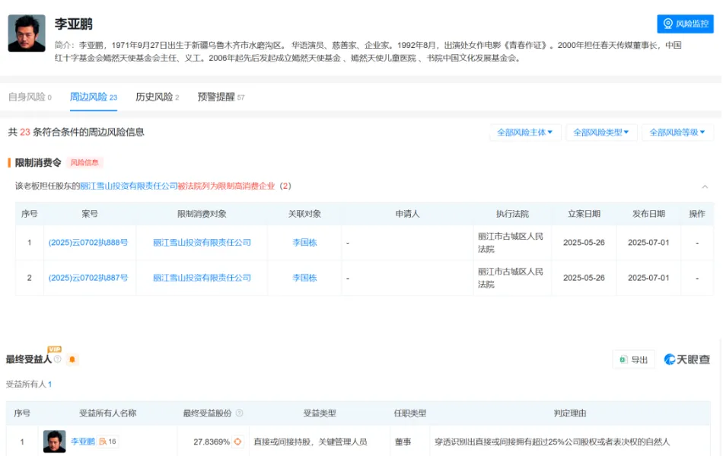This screenshot has height=456, width=723.
Task: Open 李国栋 link in row 2
Action: (x=304, y=278)
